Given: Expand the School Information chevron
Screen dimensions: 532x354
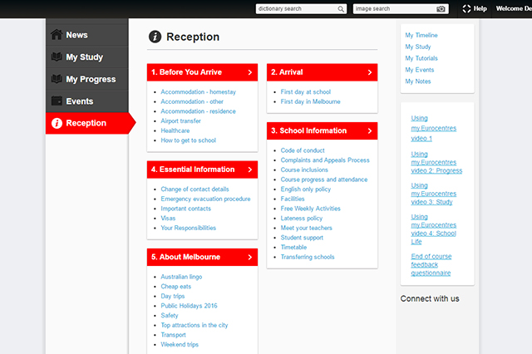Looking at the screenshot, I should pos(370,131).
